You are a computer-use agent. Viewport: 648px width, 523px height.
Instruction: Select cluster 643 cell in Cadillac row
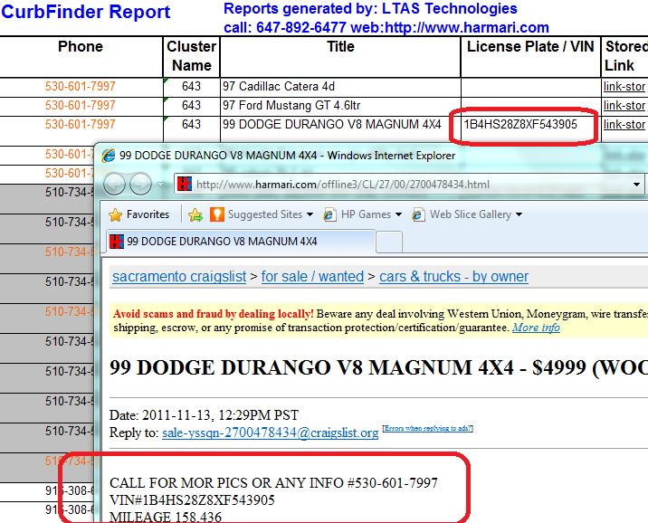(x=191, y=87)
